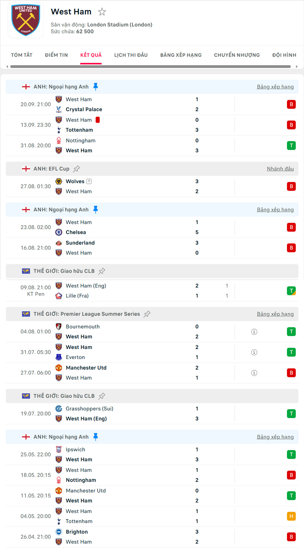Open the info icon for Bournemouth vs West Ham

pyautogui.click(x=254, y=332)
